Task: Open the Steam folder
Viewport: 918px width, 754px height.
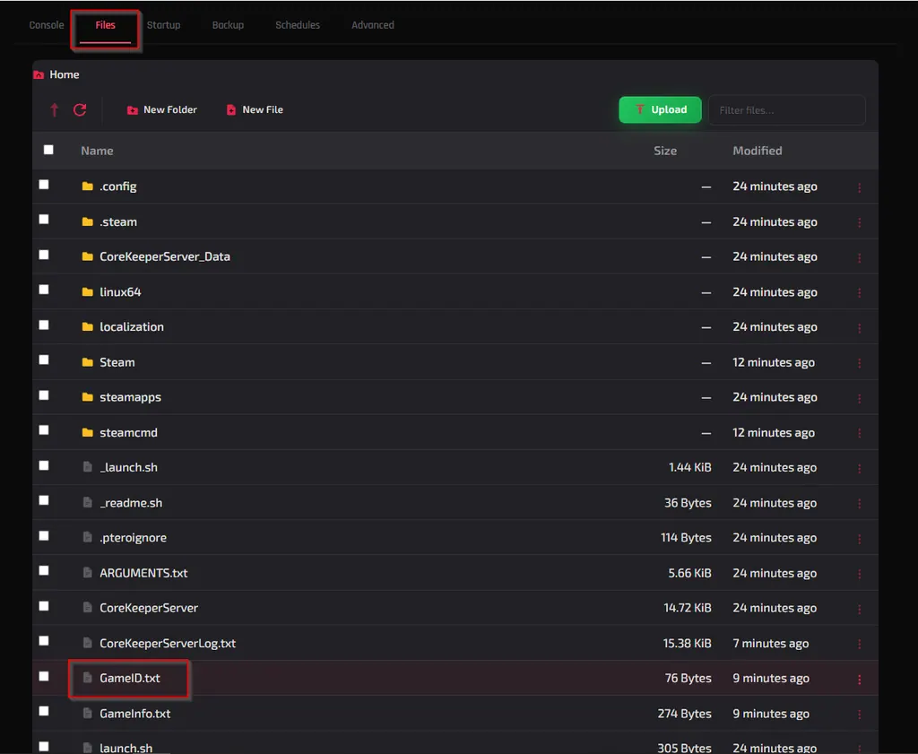Action: click(x=117, y=362)
